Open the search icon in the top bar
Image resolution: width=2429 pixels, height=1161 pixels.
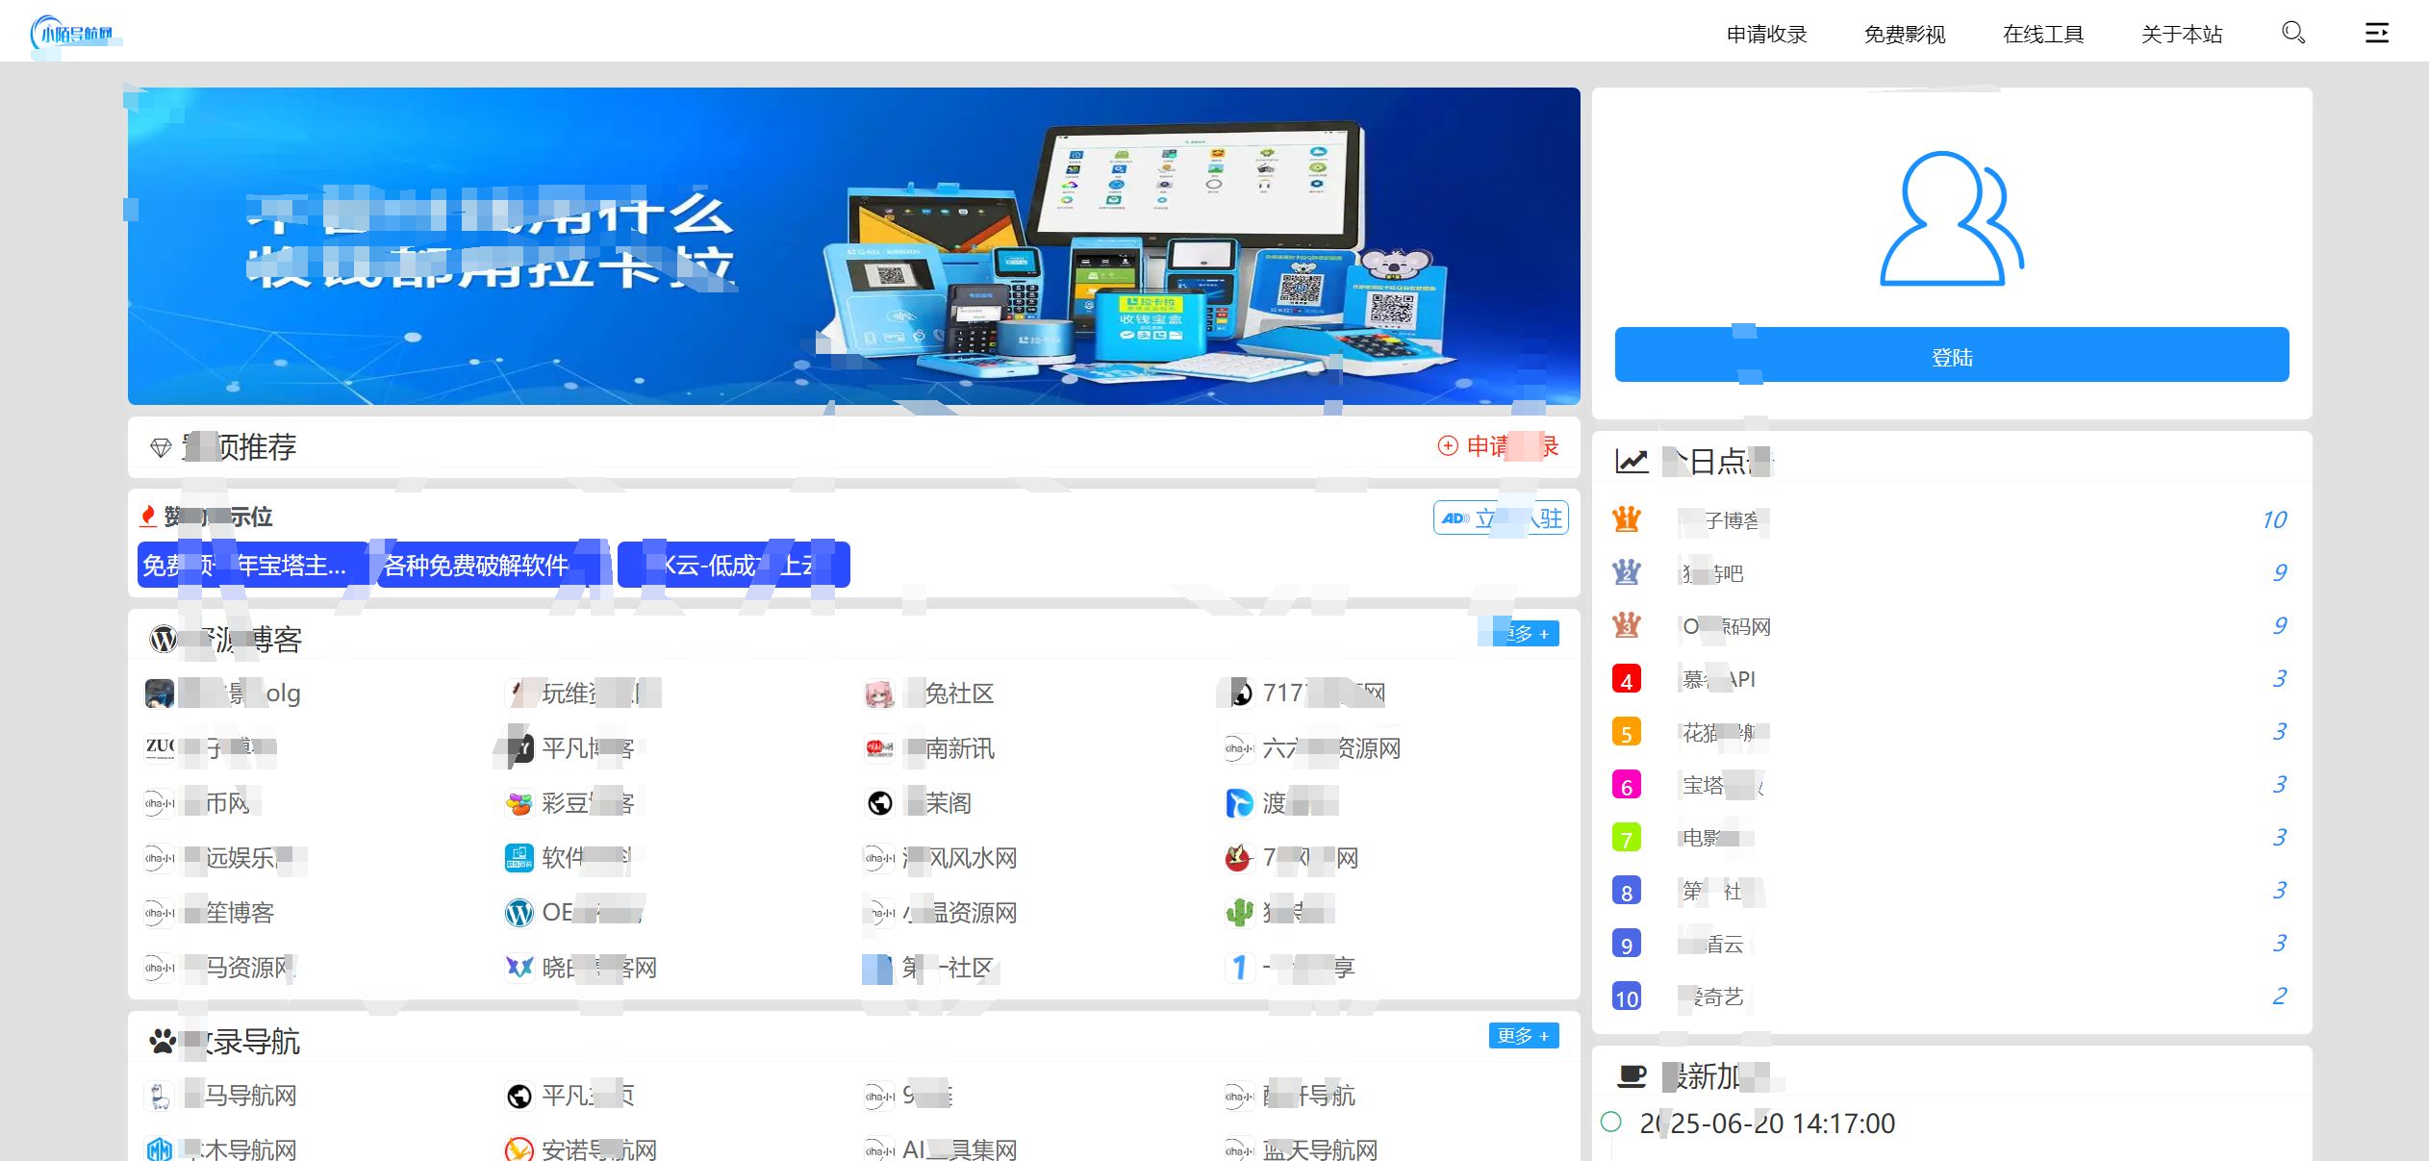2293,32
